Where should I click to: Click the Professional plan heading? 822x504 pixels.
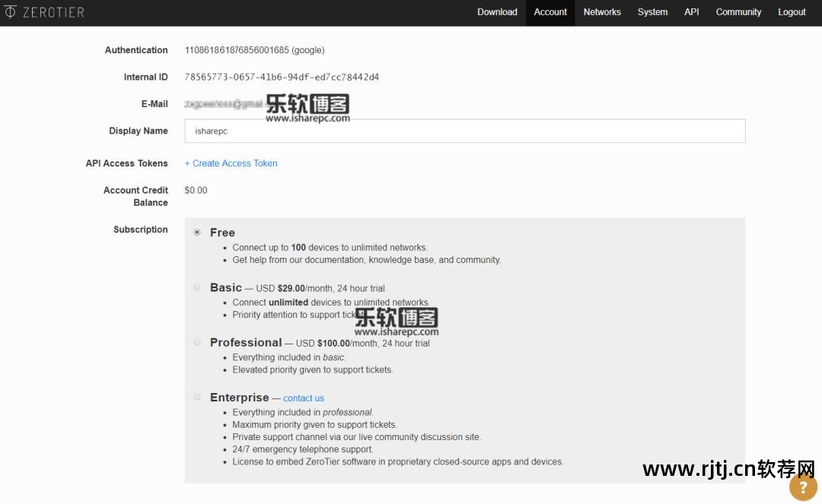[246, 342]
